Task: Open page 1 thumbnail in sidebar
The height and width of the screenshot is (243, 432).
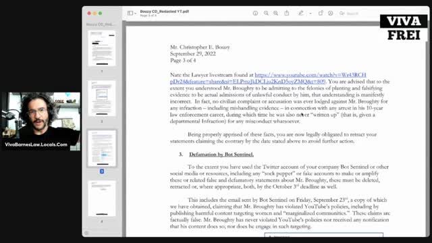Action: pyautogui.click(x=102, y=49)
